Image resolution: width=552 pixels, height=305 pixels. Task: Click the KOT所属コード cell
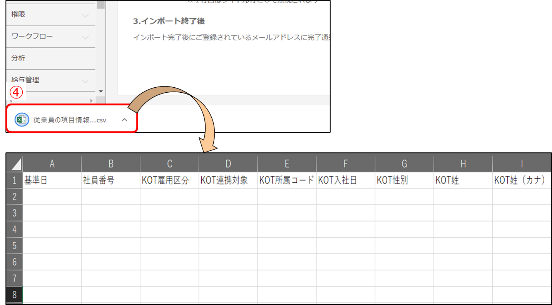pos(287,180)
